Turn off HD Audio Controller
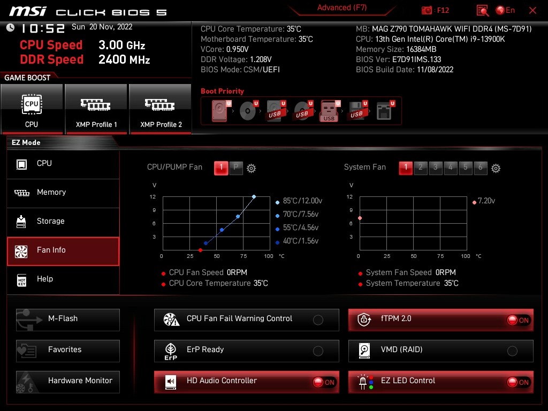Viewport: 548px width, 411px height. [246, 382]
